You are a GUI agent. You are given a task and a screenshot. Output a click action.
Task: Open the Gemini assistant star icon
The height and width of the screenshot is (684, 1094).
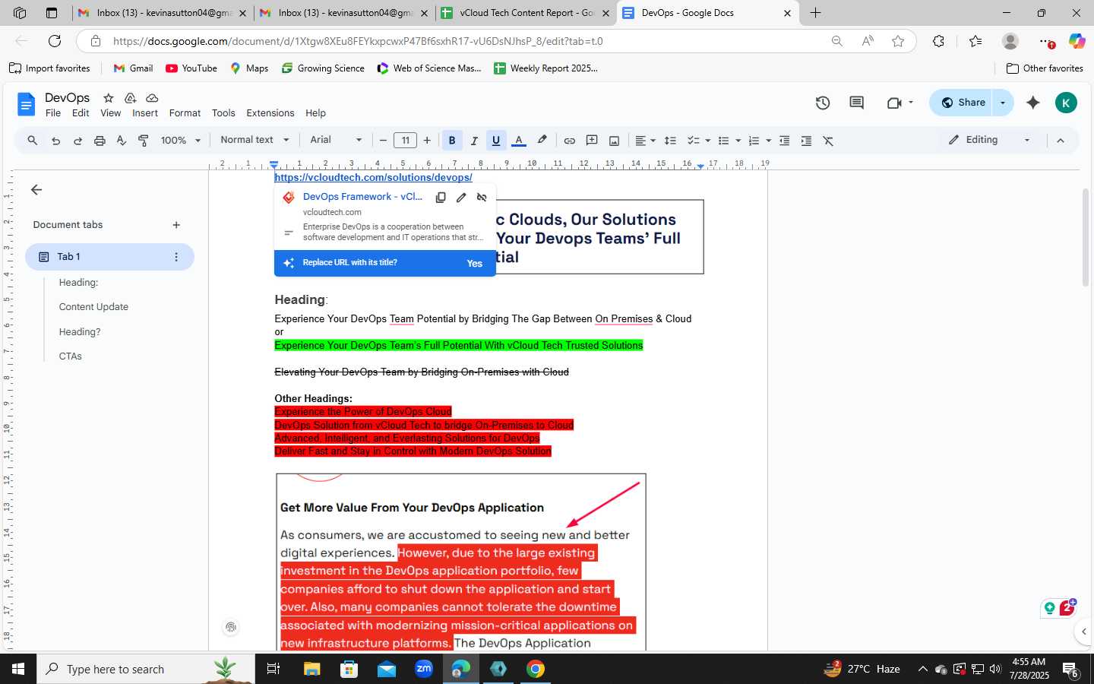(x=1033, y=103)
